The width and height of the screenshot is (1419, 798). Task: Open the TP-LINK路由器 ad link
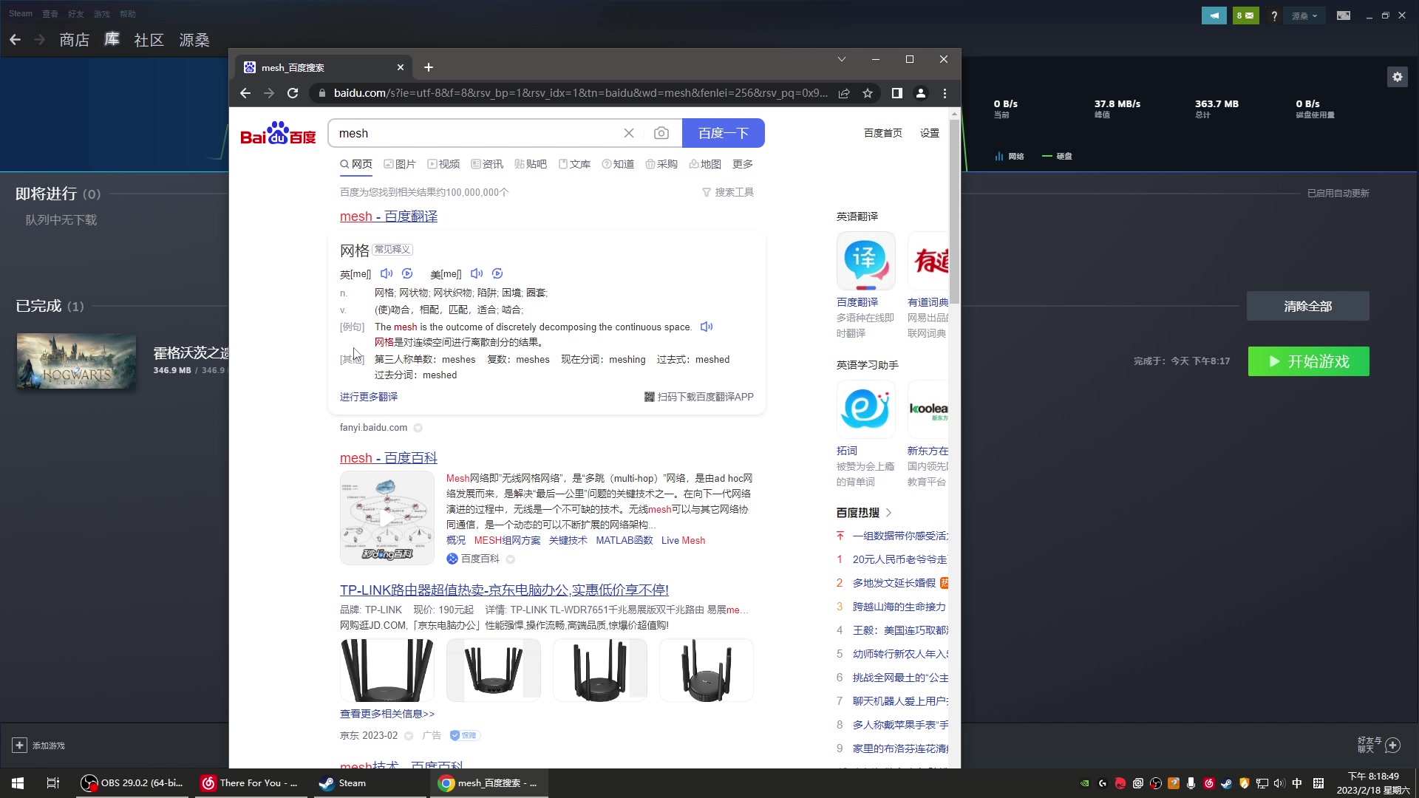pos(504,590)
